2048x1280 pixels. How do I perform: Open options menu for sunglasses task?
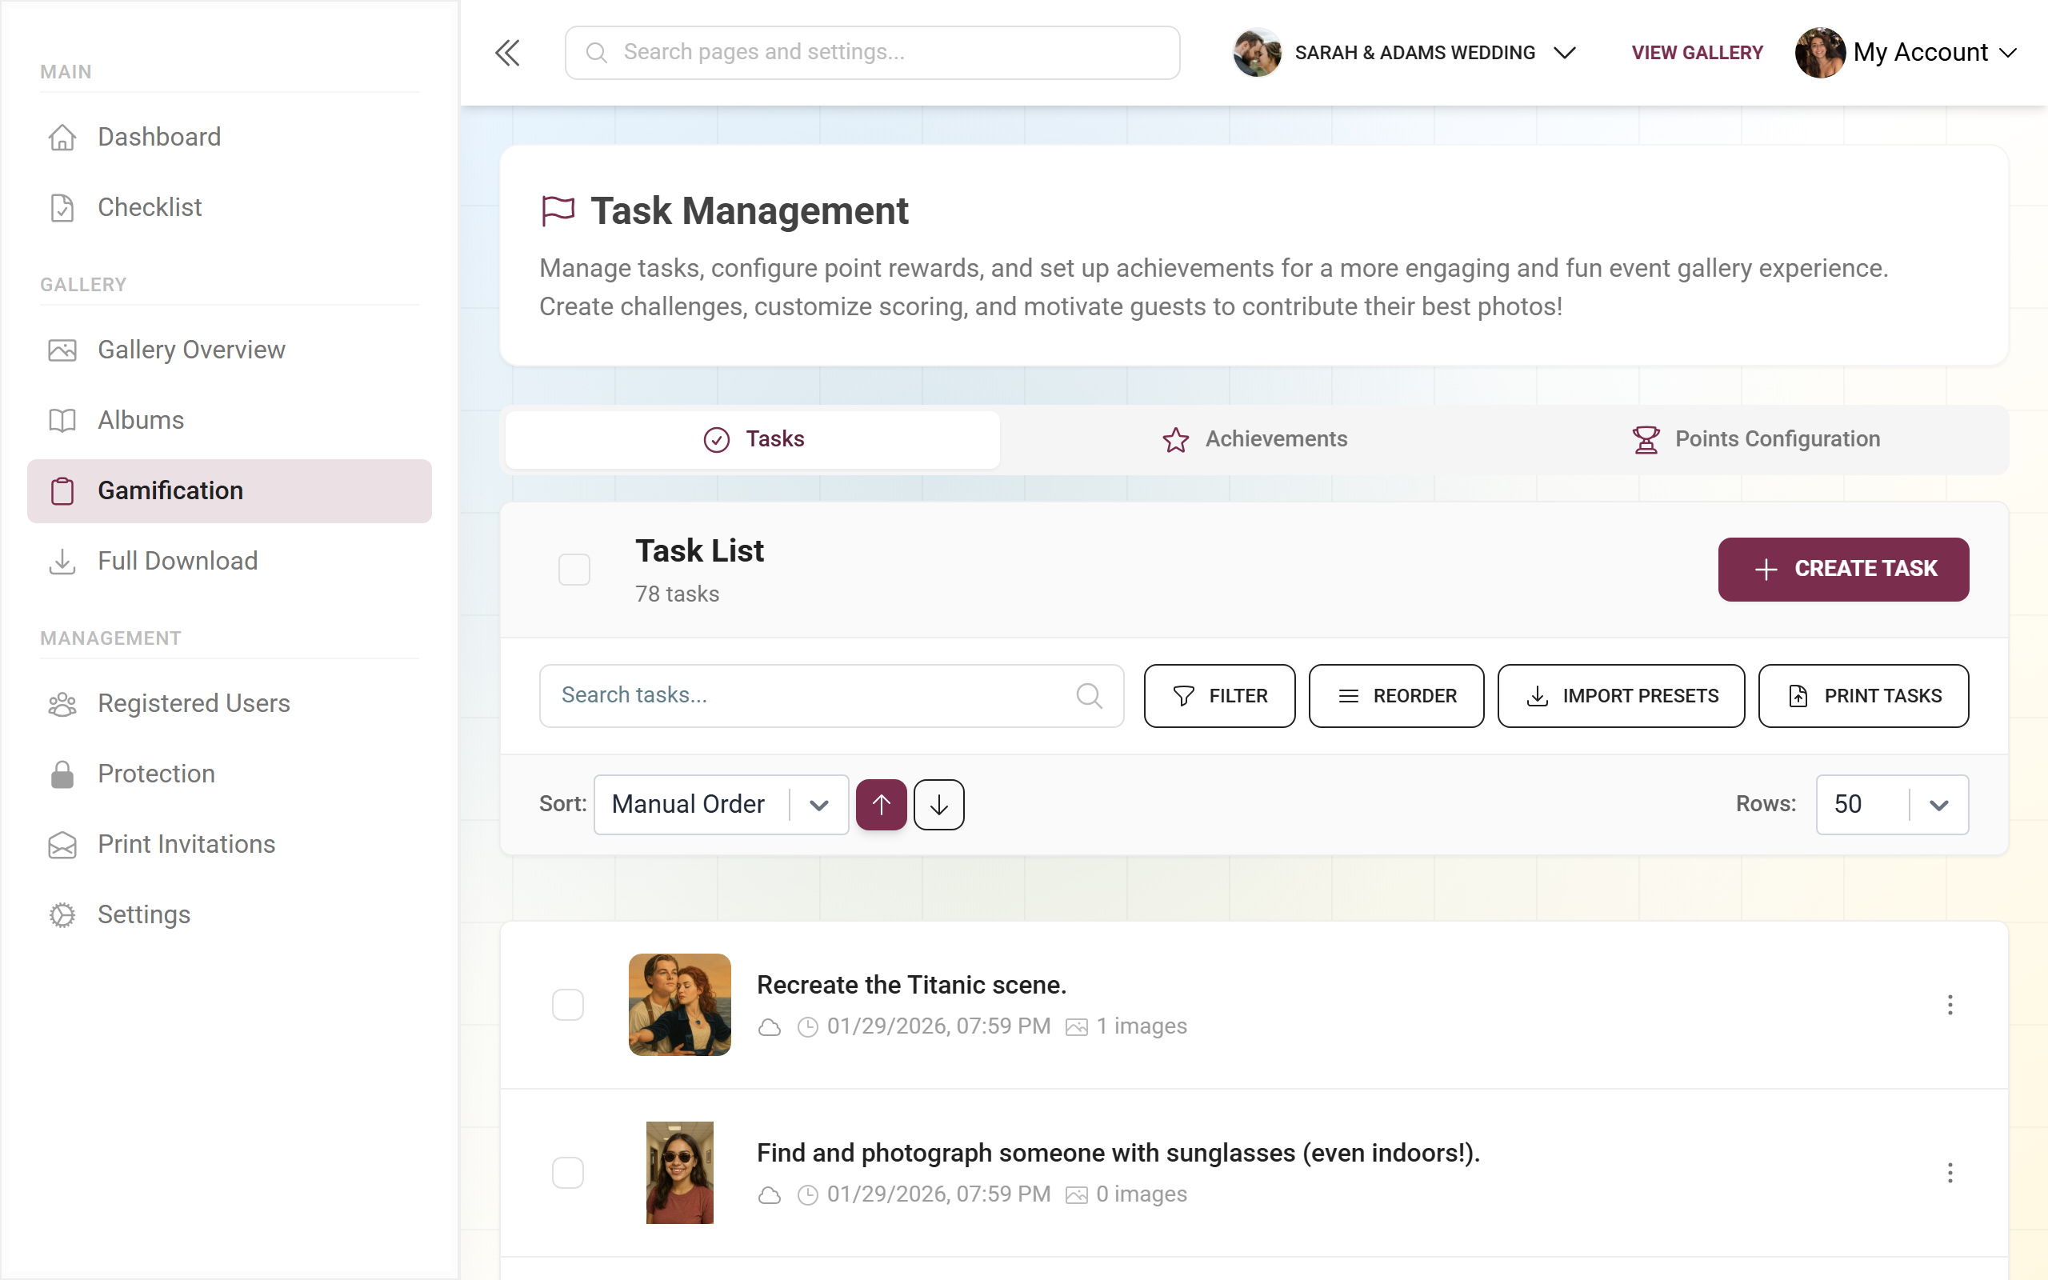[1950, 1173]
